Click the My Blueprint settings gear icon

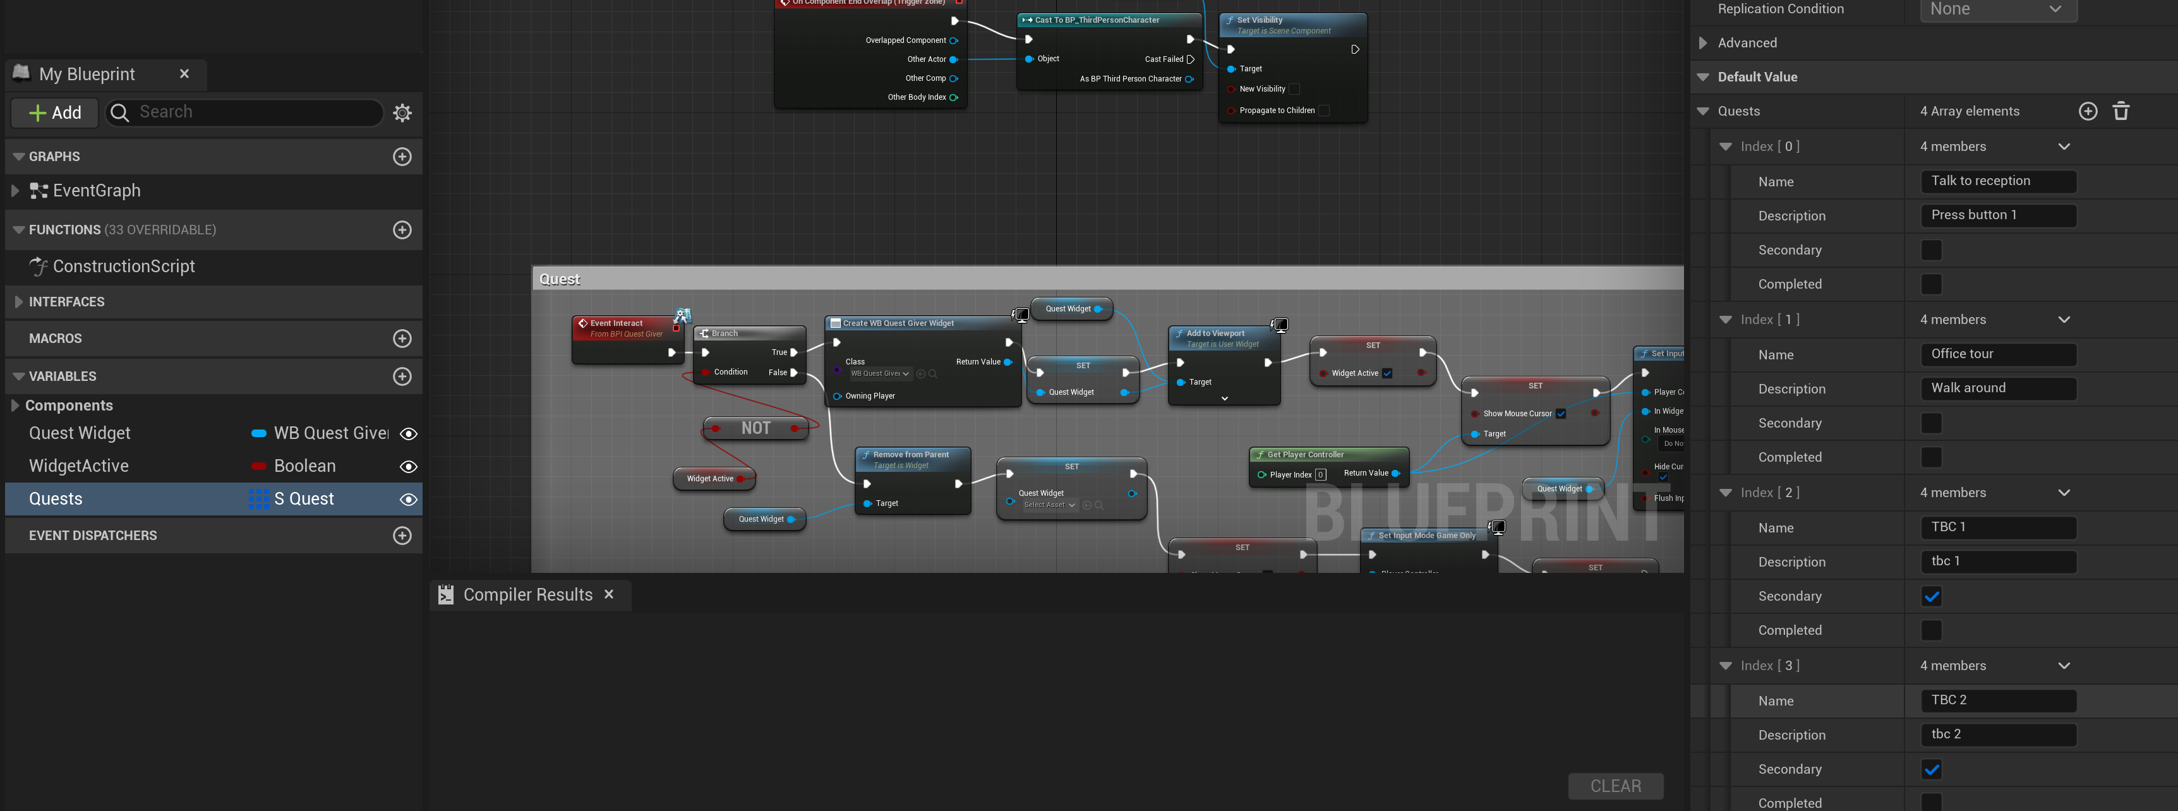[x=402, y=112]
